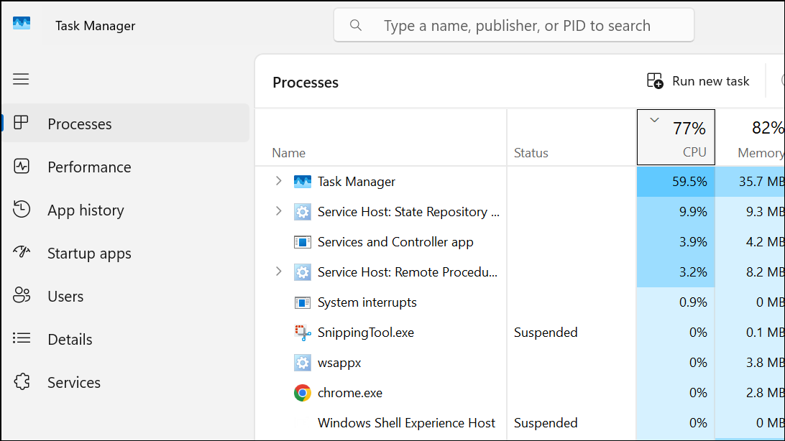The image size is (785, 441).
Task: Click the chrome.exe process icon
Action: pyautogui.click(x=303, y=393)
